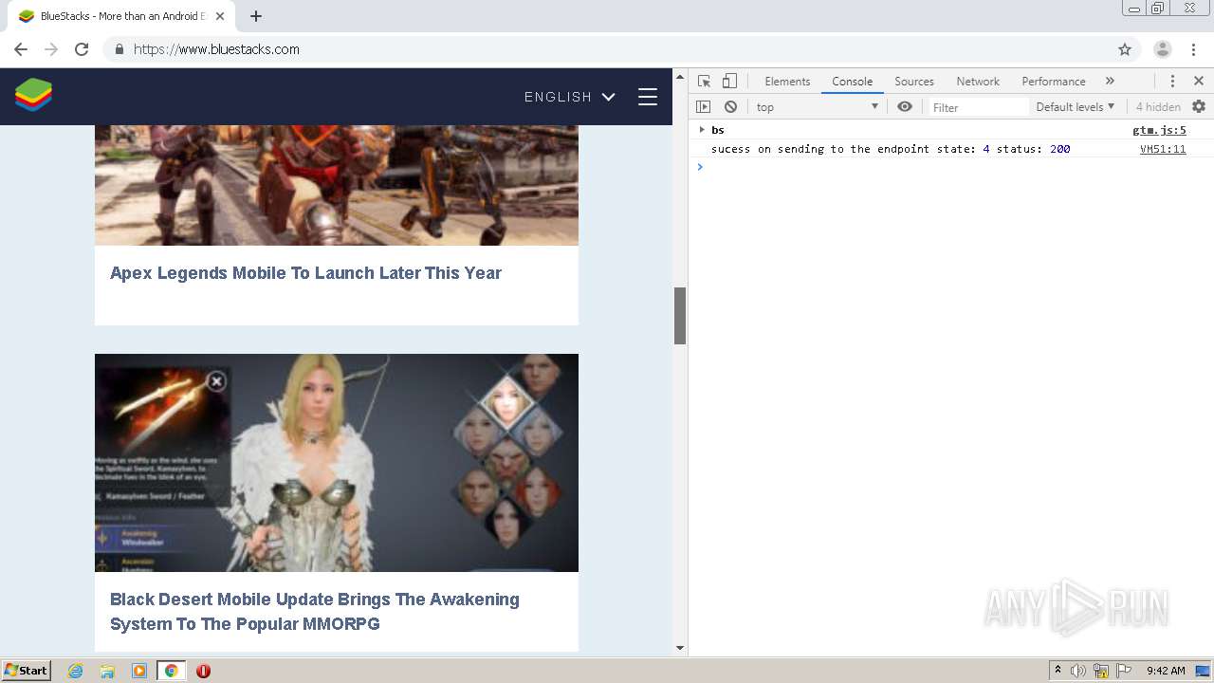Open the hamburger menu on BlueStacks site

[x=648, y=97]
